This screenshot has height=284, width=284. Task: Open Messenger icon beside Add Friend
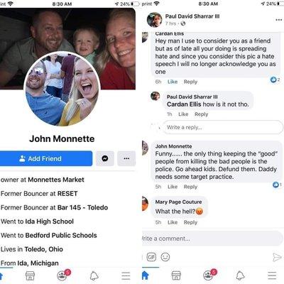pos(105,158)
